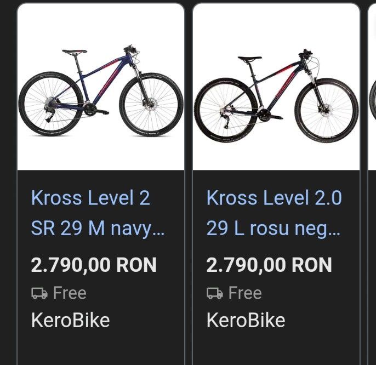Viewport: 376px width, 365px height.
Task: Click the front wheel of the red-black bike photo
Action: 326,110
